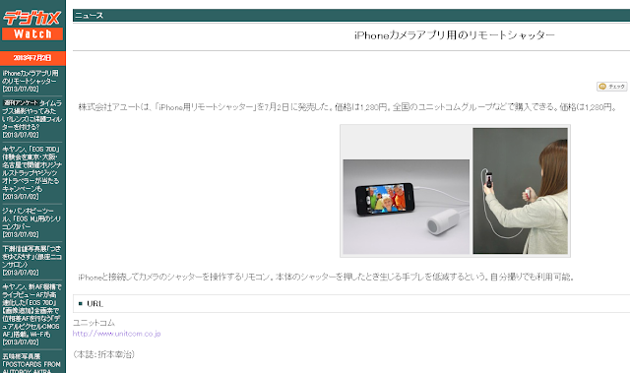Viewport: 630px width, 373px height.
Task: Open sidebar article 五味彬写真展 POSTCARDS FROM
Action: point(31,362)
